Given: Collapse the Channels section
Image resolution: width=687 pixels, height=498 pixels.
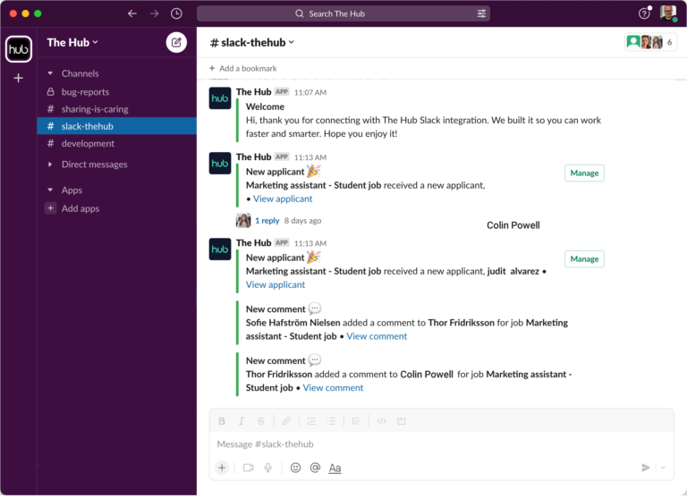Looking at the screenshot, I should pos(50,73).
